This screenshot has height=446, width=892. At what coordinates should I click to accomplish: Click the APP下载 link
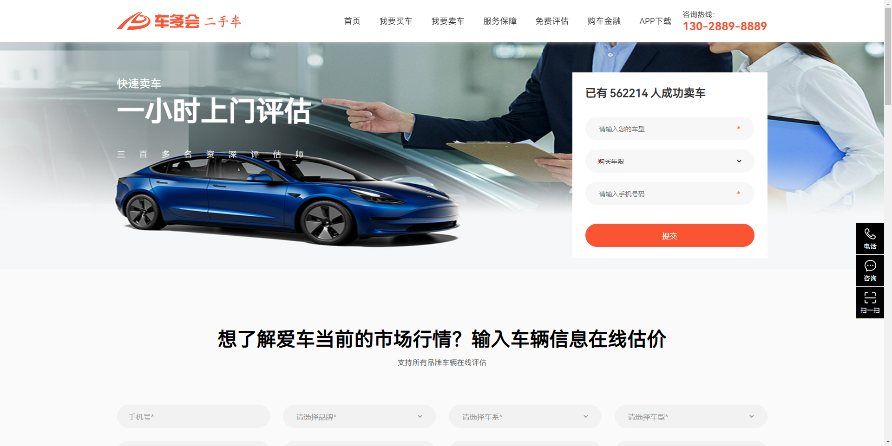coord(655,21)
